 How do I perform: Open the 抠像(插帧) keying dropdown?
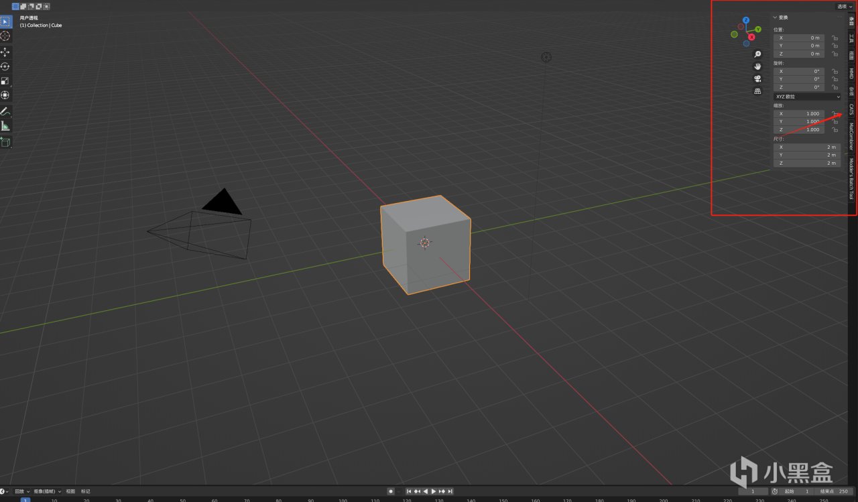[46, 491]
